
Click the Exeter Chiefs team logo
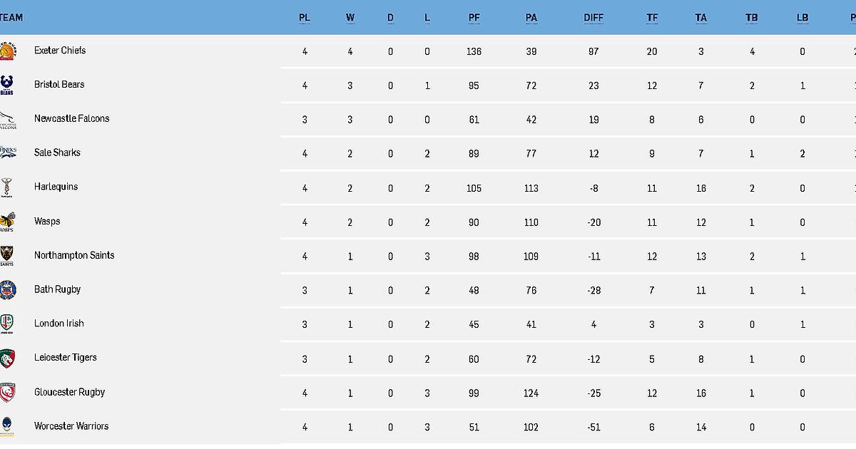point(7,51)
